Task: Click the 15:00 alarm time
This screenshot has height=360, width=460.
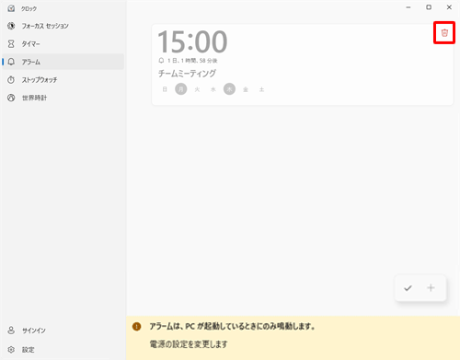Action: pyautogui.click(x=192, y=41)
